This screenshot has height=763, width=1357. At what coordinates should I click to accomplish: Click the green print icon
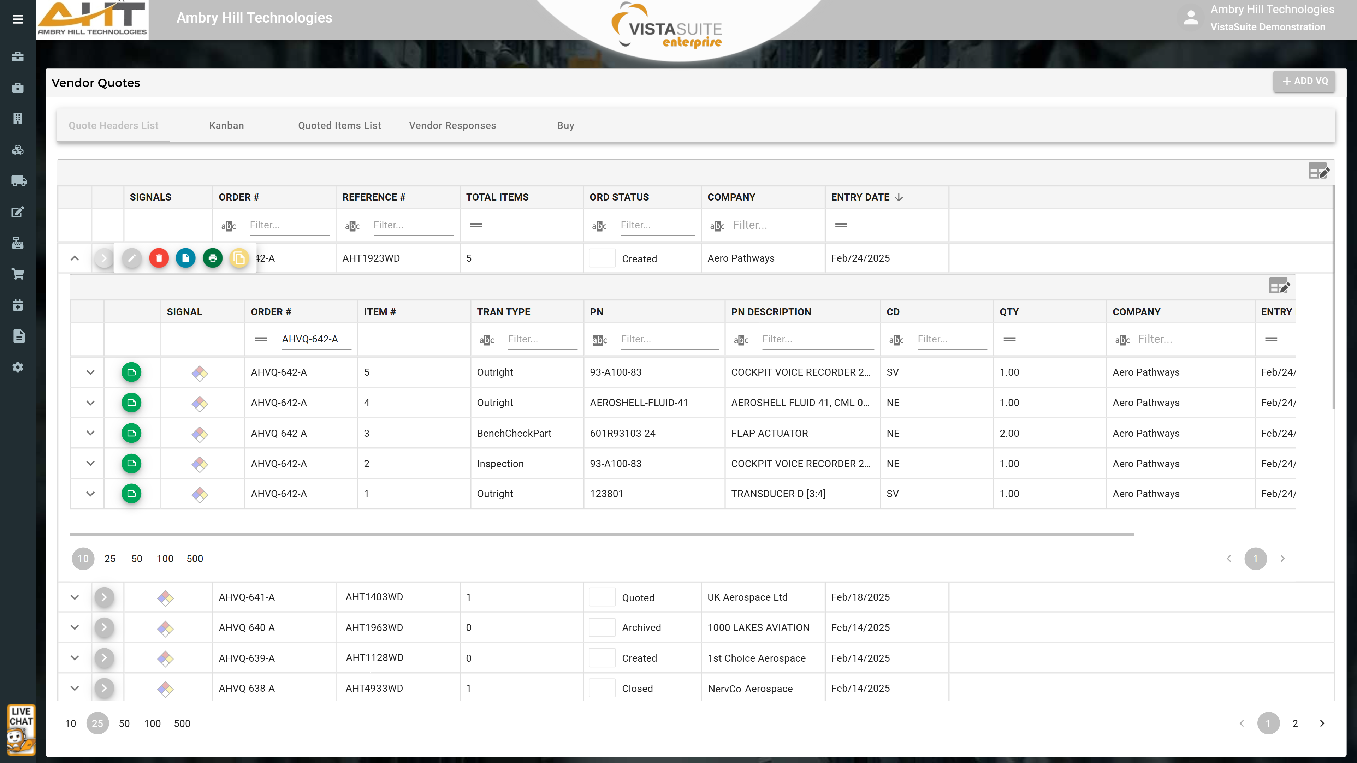pos(213,258)
